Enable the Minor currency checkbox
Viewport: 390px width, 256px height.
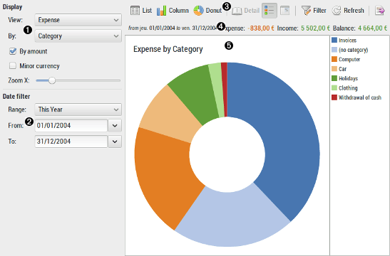tap(13, 65)
